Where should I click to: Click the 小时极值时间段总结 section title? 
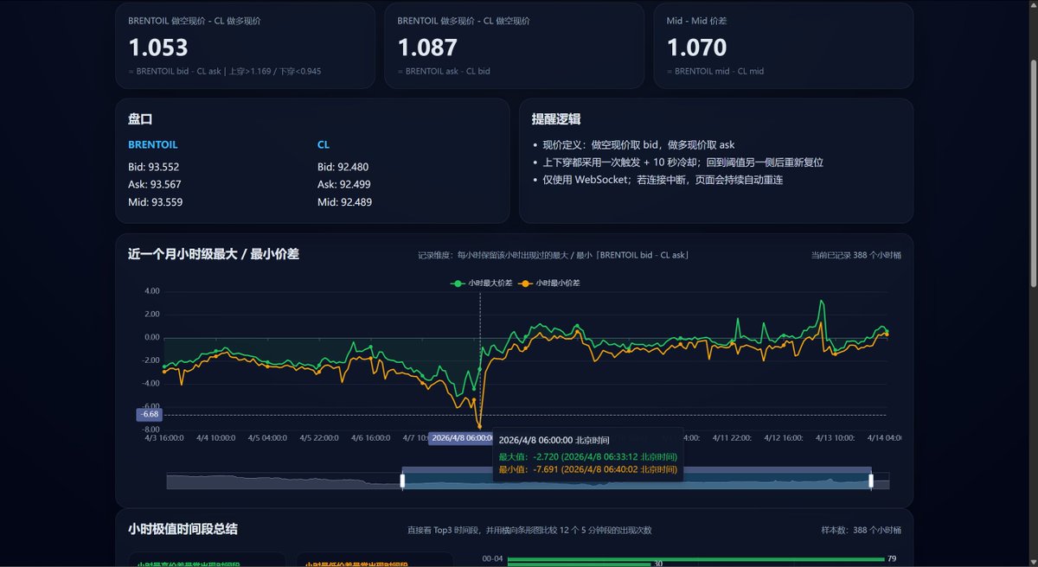pyautogui.click(x=183, y=528)
